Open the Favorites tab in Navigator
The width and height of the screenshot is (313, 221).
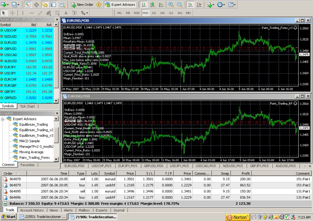pos(28,165)
